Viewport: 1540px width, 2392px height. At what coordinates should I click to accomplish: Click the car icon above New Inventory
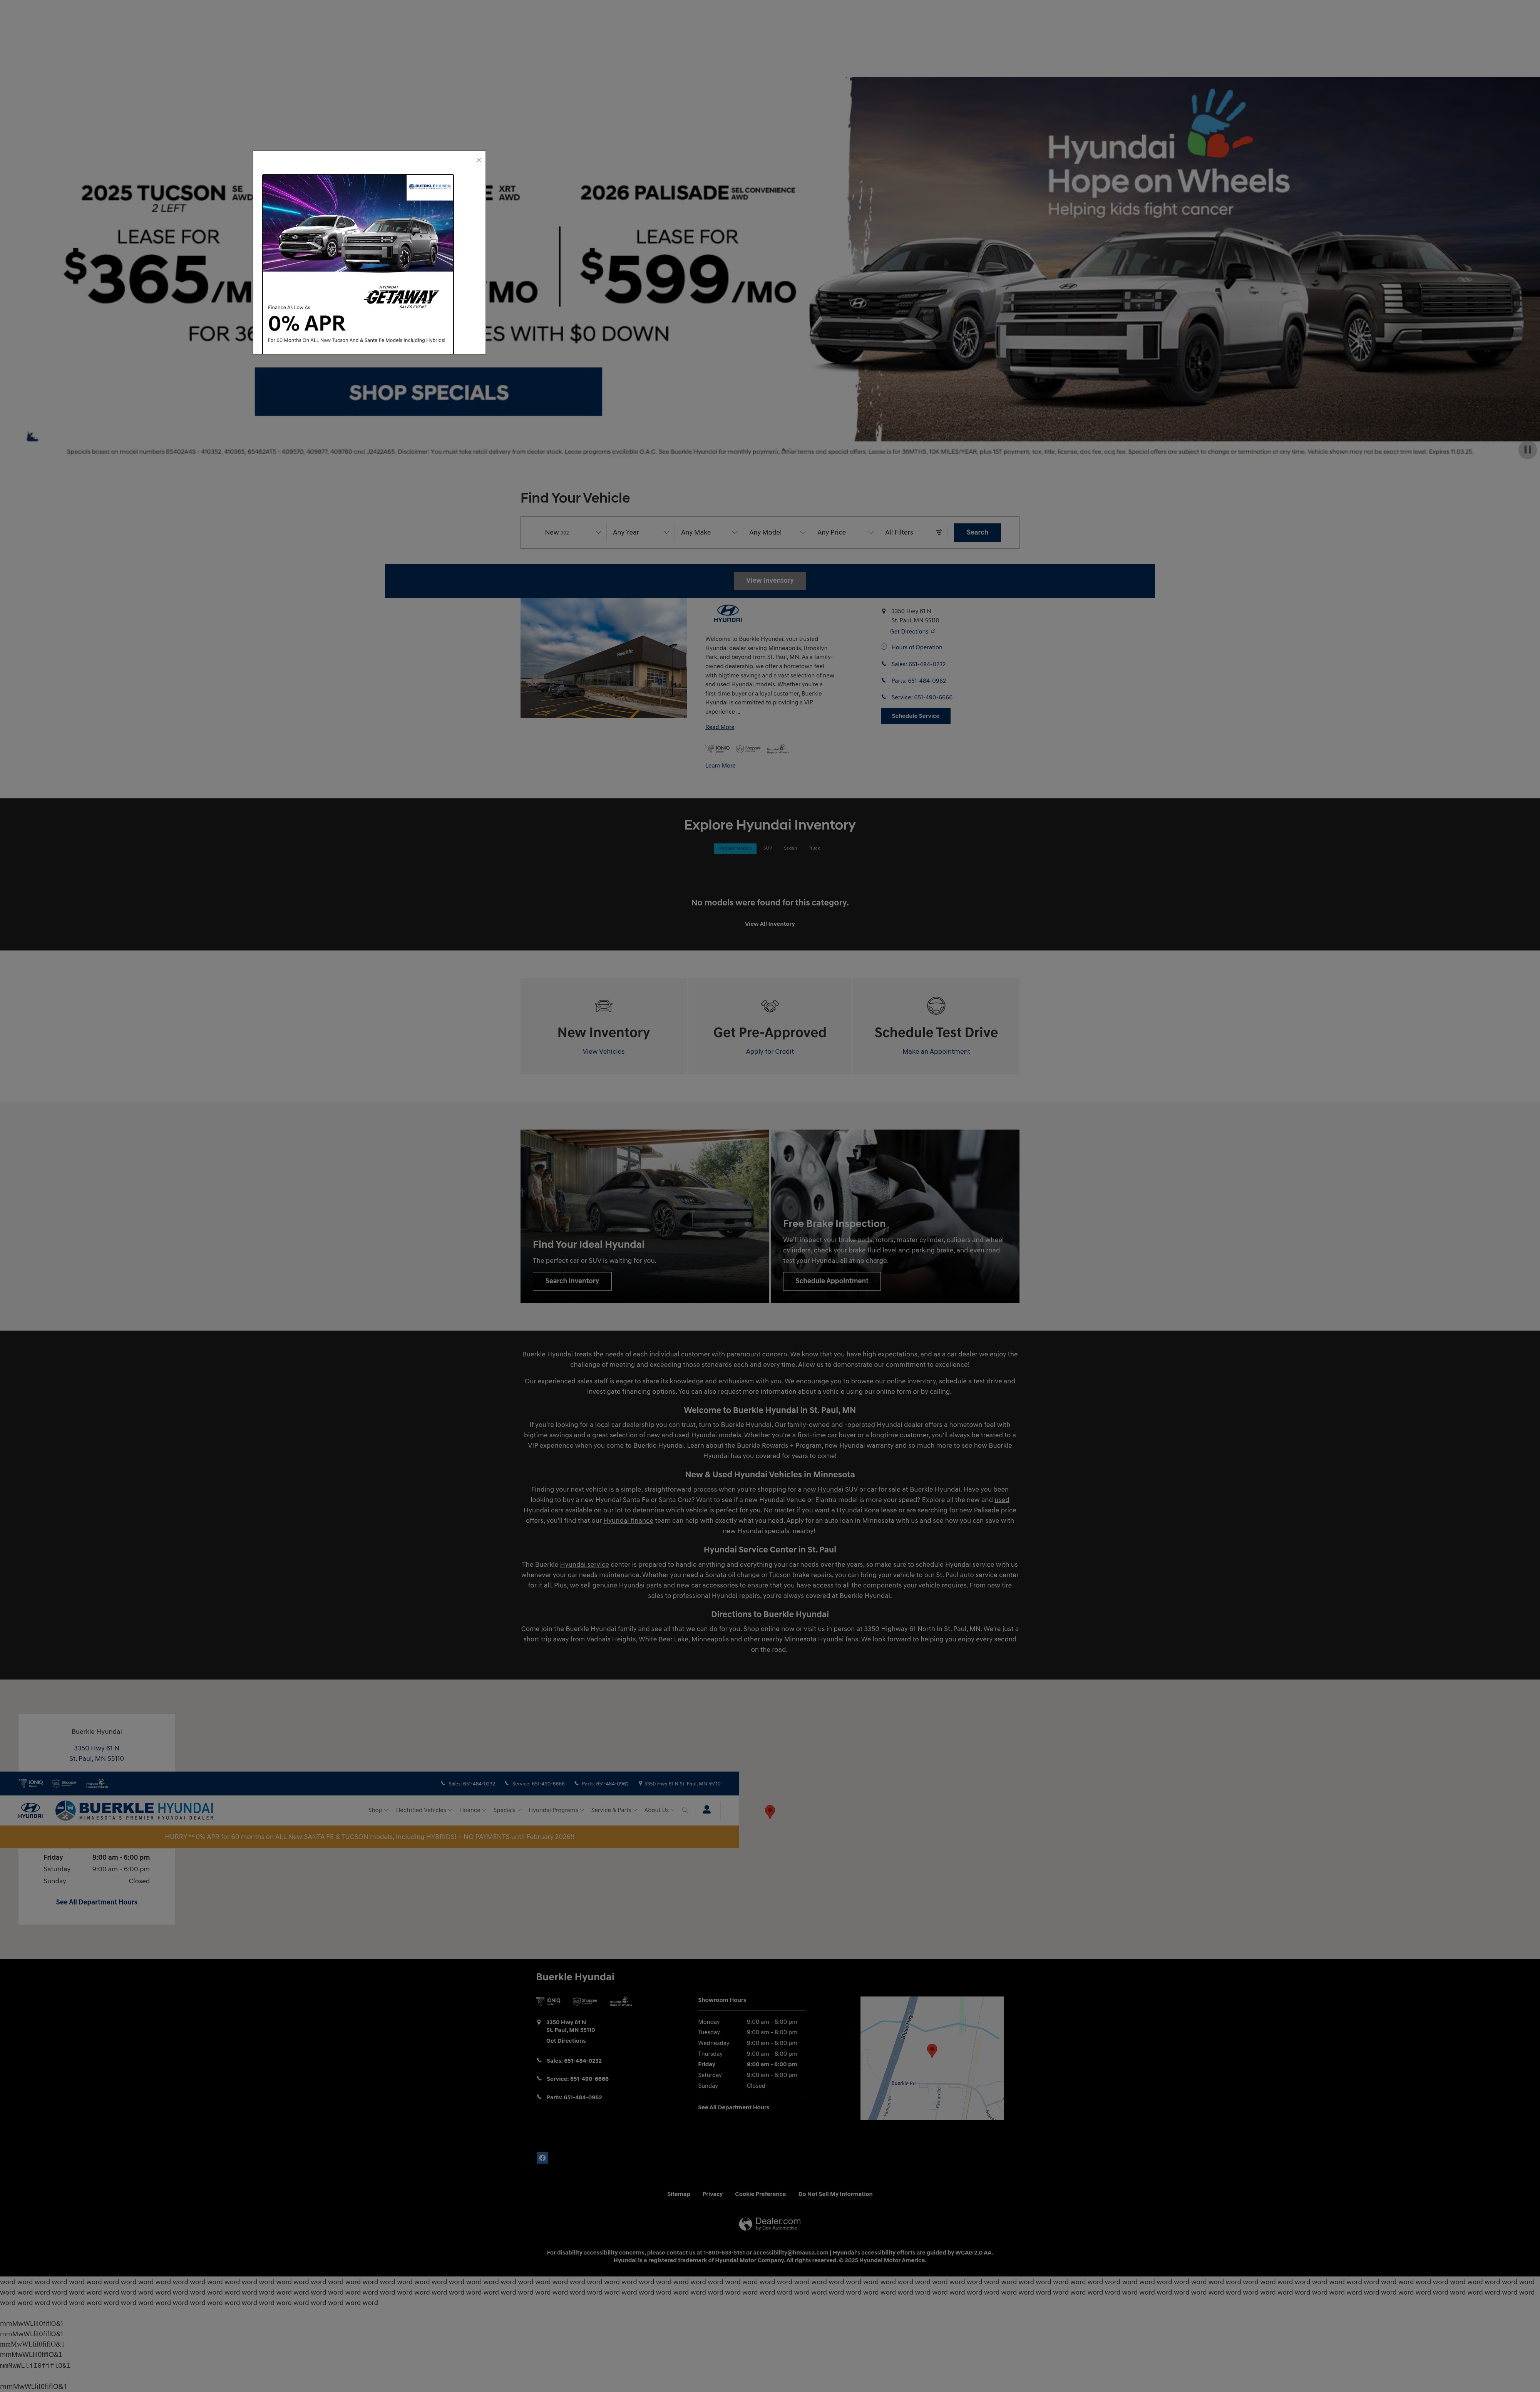coord(603,1006)
